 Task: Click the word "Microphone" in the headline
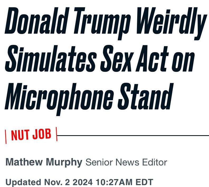point(59,99)
